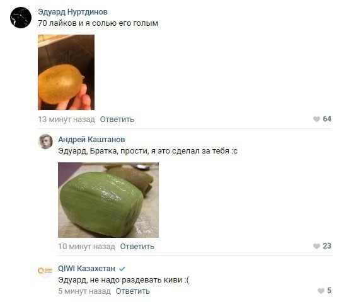Reply to Андрей's comment via Ответить

coord(137,247)
